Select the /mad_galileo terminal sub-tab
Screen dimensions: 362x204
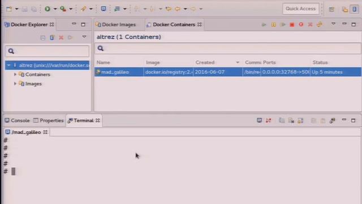26,132
